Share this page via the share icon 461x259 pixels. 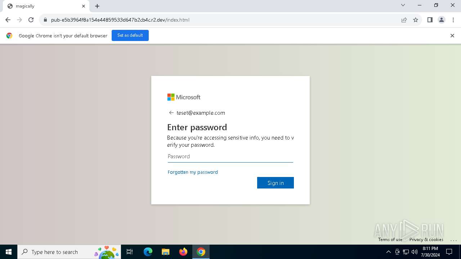click(404, 20)
